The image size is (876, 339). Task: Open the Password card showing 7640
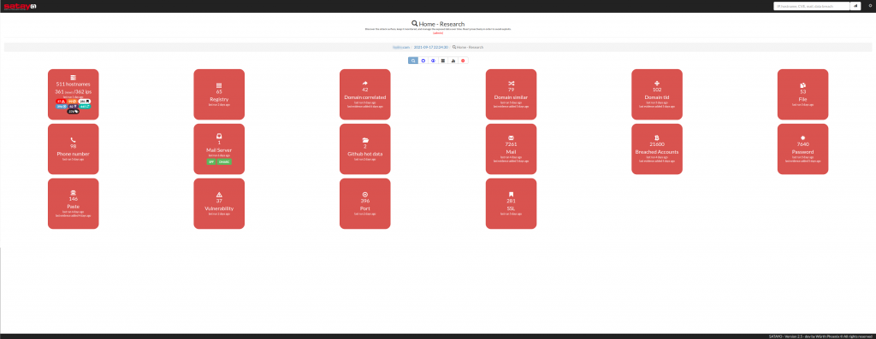pos(802,149)
